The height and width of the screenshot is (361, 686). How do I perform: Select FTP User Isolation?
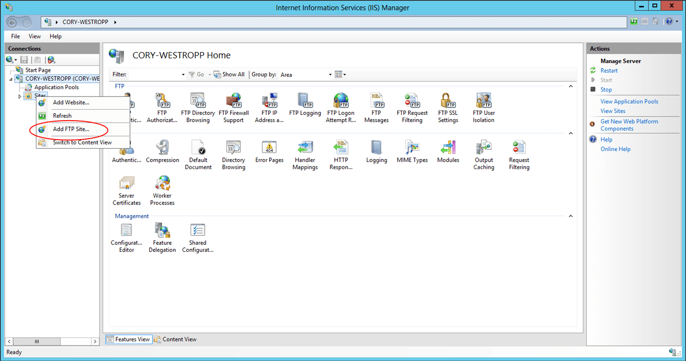tap(483, 108)
